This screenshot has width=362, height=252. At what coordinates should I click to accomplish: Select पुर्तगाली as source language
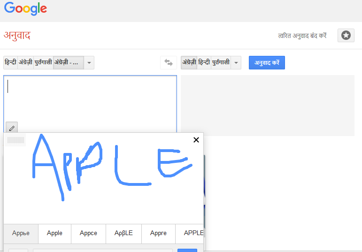[43, 62]
